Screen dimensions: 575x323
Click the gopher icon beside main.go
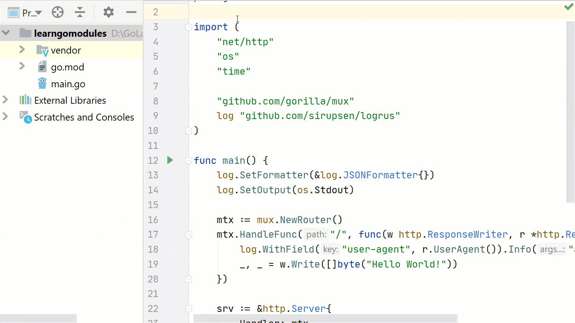pos(42,83)
